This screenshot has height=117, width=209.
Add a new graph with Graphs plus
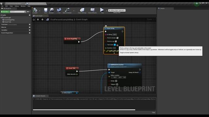point(30,15)
